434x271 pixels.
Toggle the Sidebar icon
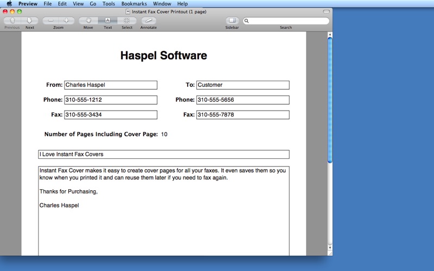(232, 21)
